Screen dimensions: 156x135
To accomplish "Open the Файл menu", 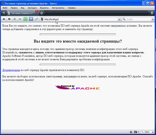I will pyautogui.click(x=5, y=8).
